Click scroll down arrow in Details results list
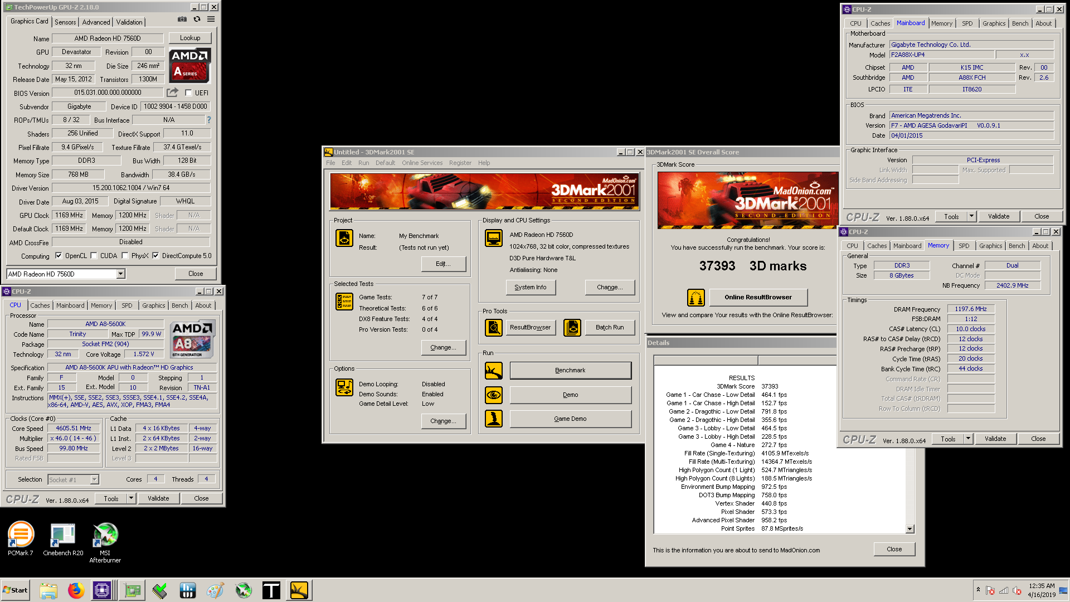1070x602 pixels. click(x=910, y=529)
